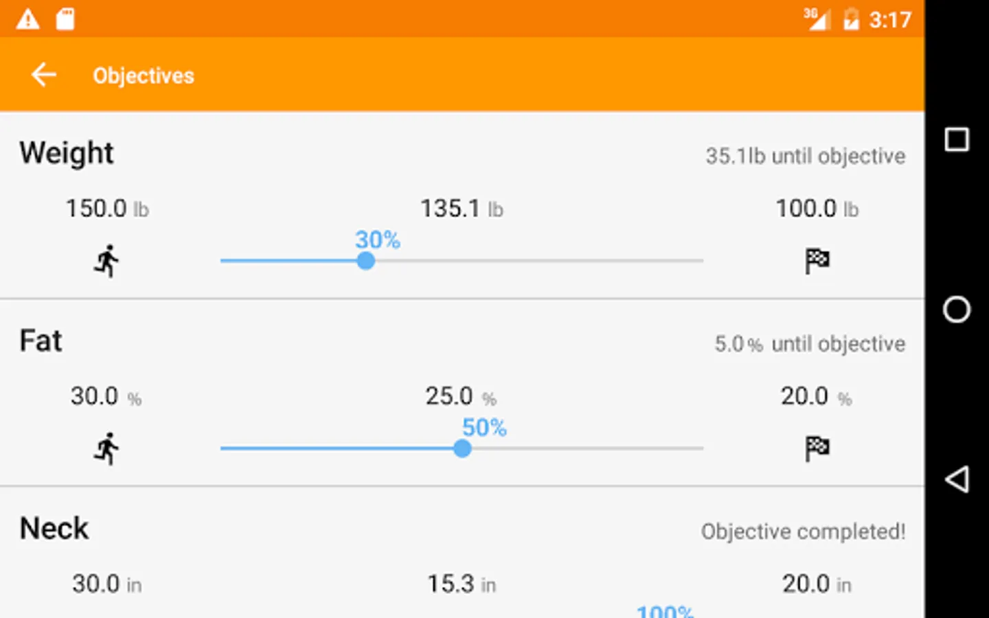This screenshot has height=618, width=989.
Task: Tap the Fat checkered goal flag
Action: (x=817, y=449)
